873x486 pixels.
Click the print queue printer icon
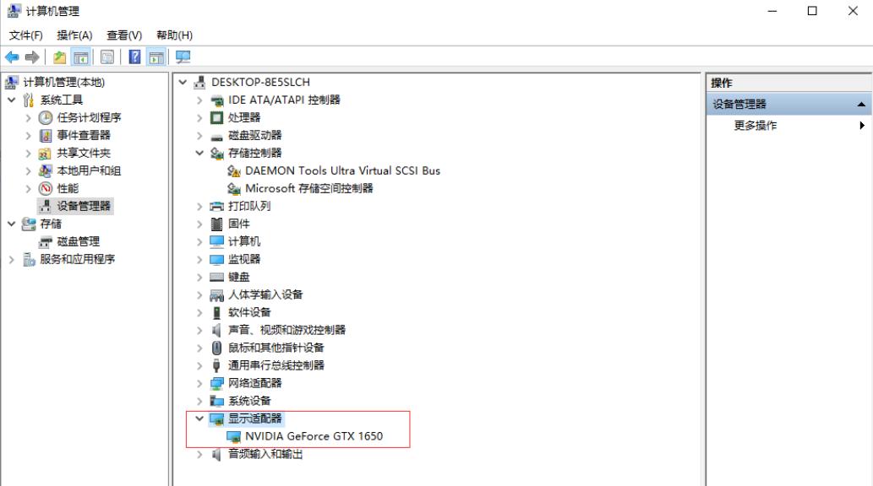(x=216, y=207)
